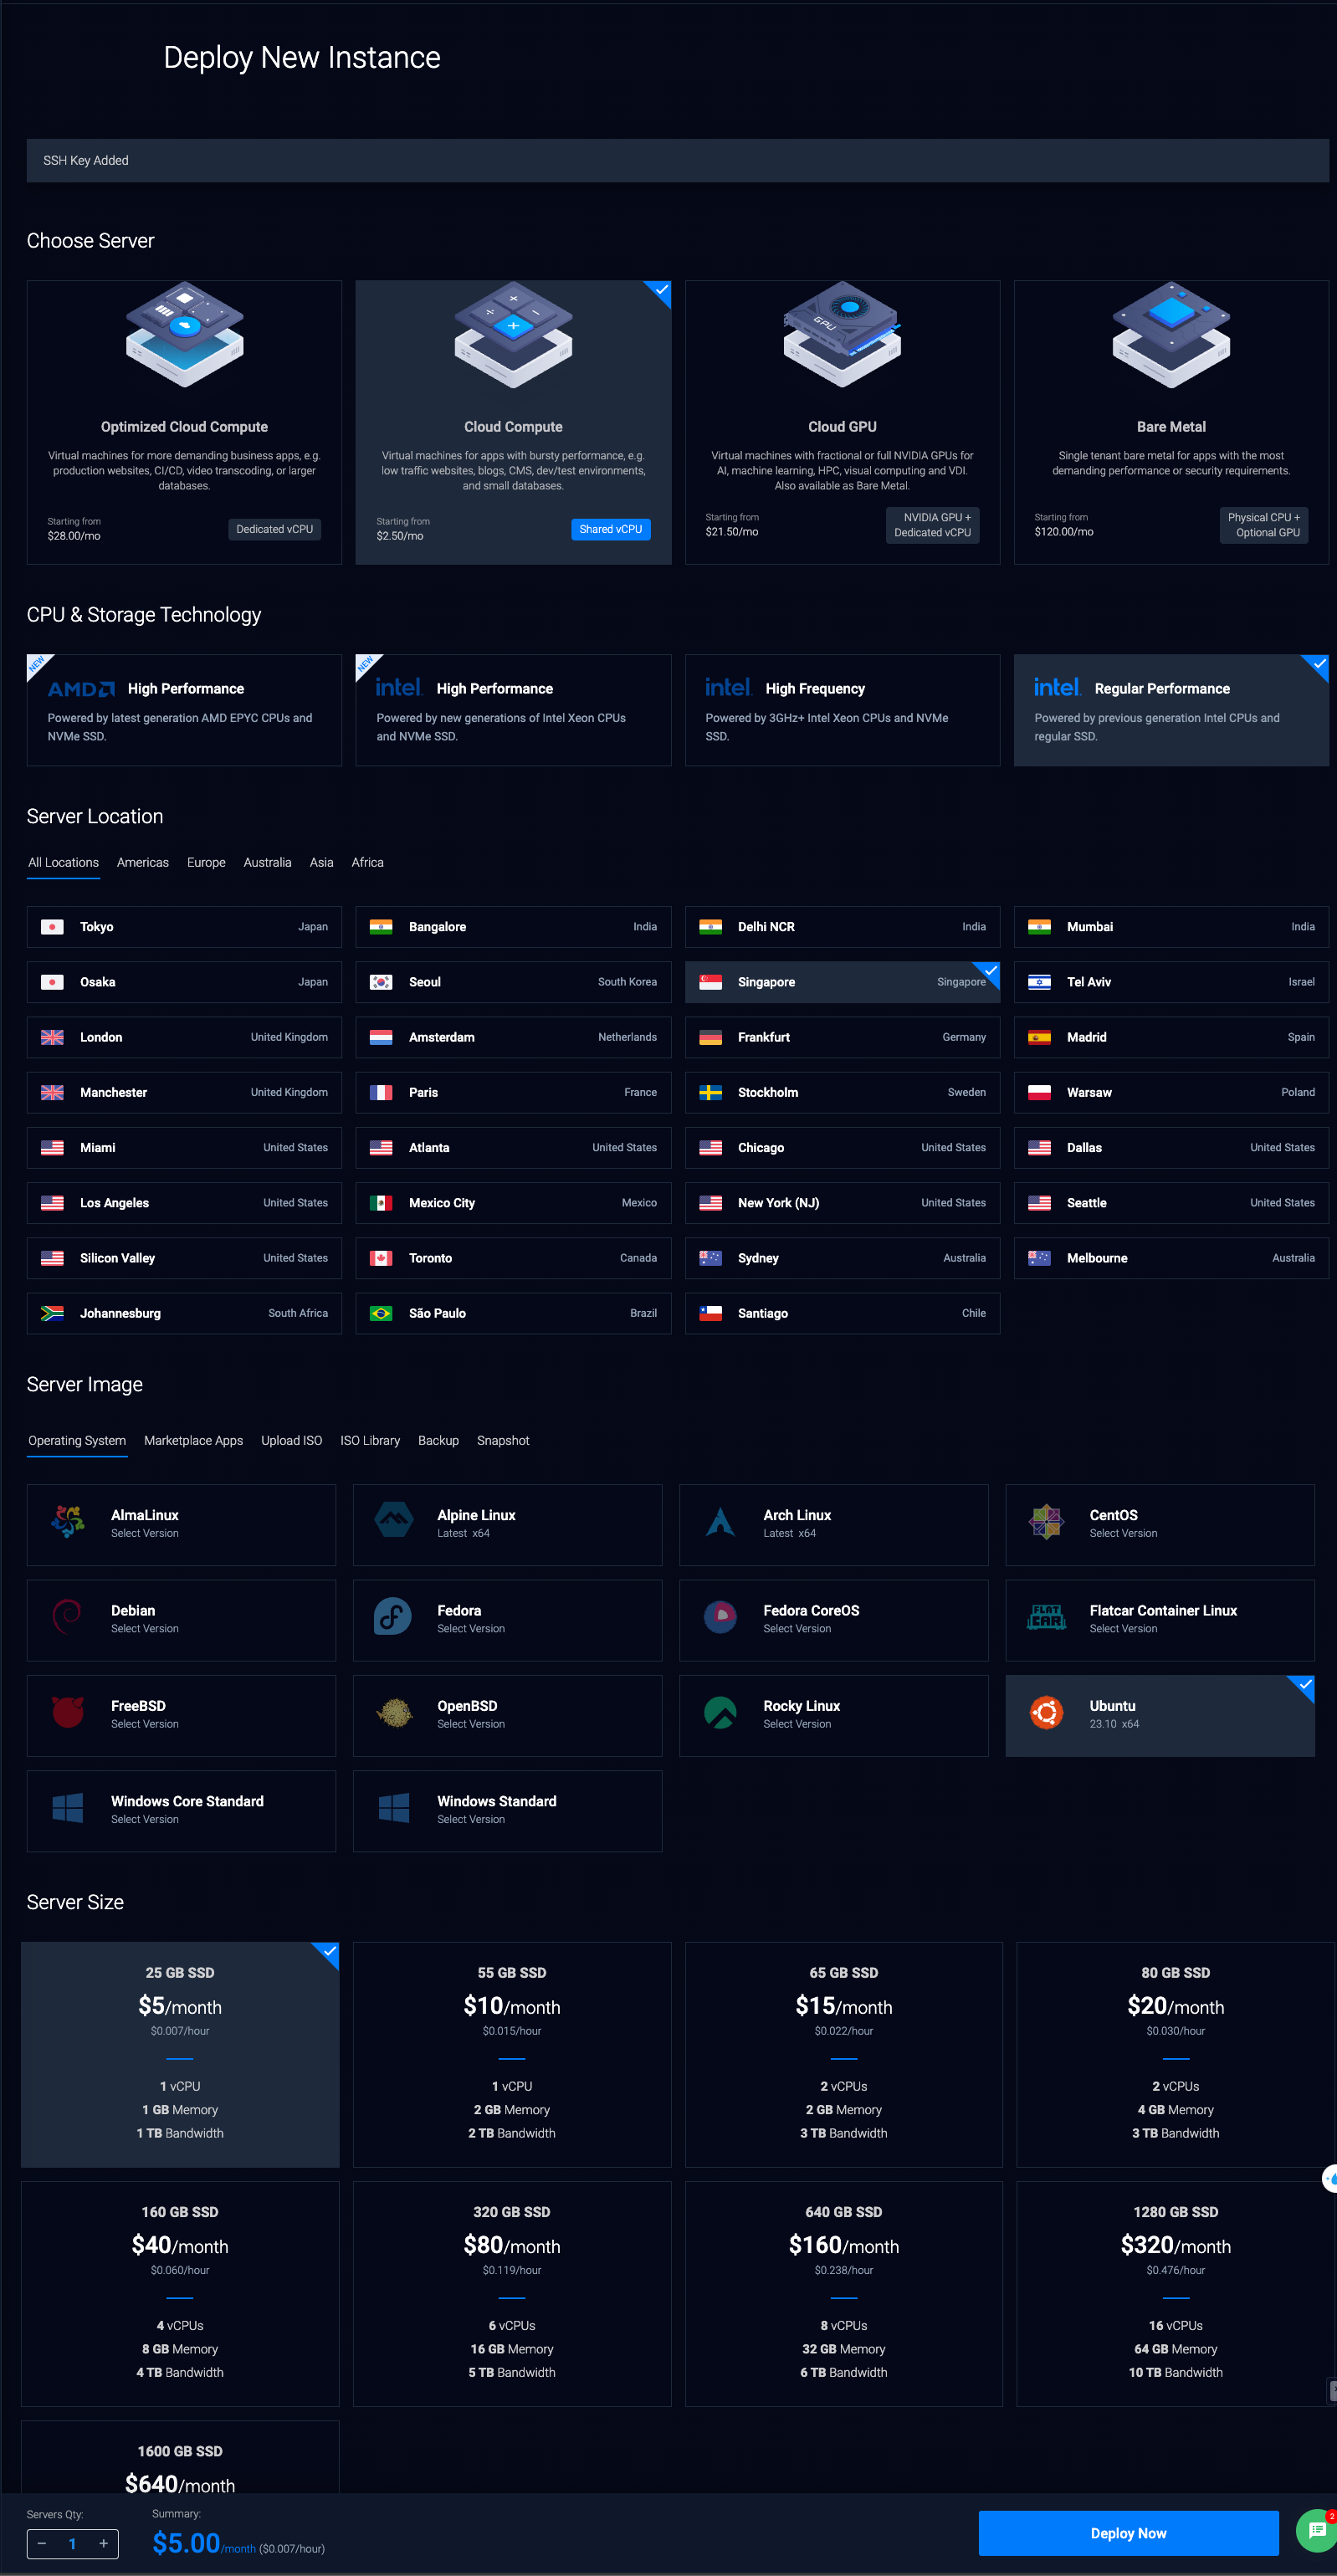This screenshot has height=2576, width=1337.
Task: Switch to the Europe locations tab
Action: (x=206, y=862)
